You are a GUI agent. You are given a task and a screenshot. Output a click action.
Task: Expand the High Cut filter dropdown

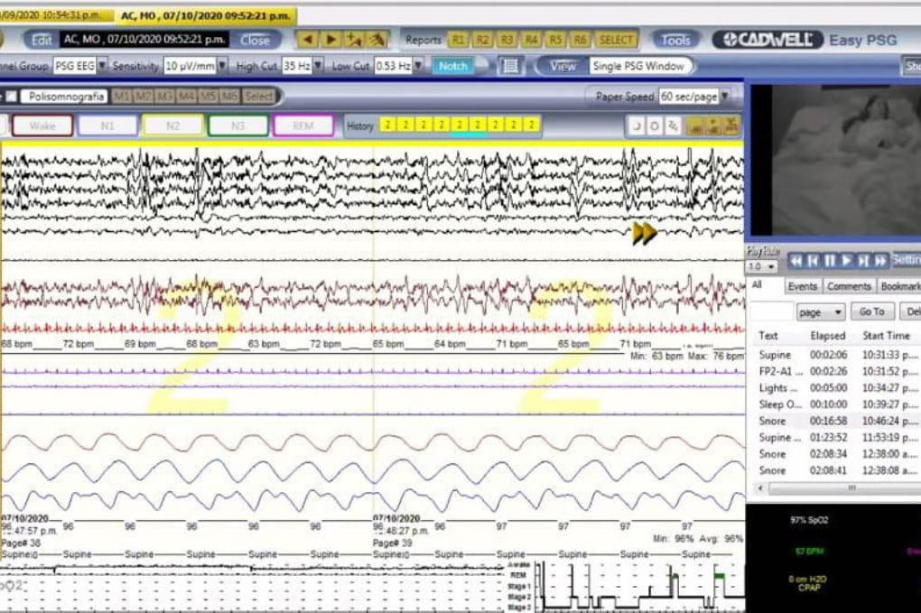click(x=318, y=66)
